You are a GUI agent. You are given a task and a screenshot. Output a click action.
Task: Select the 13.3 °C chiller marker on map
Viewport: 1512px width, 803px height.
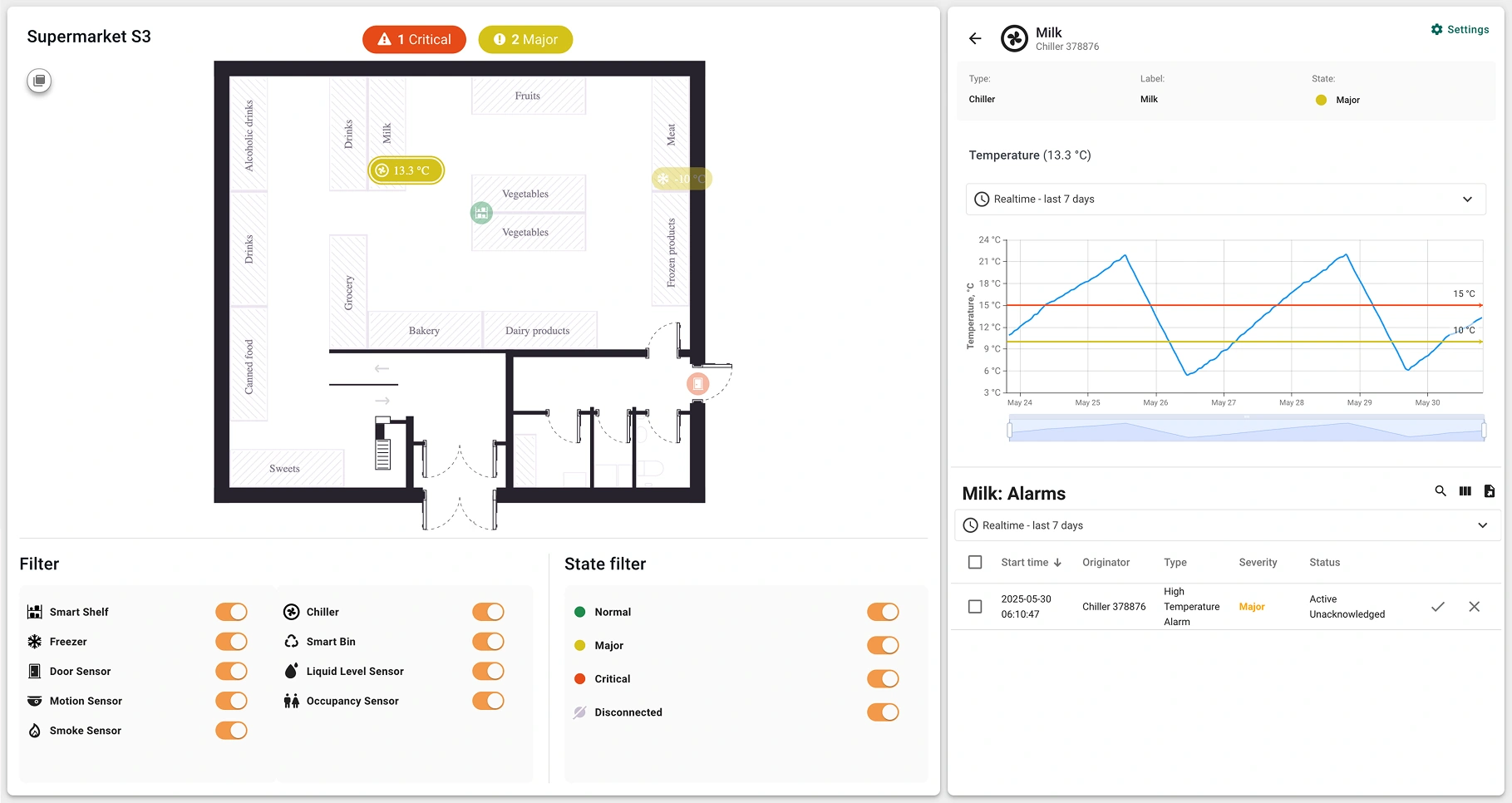pos(405,170)
